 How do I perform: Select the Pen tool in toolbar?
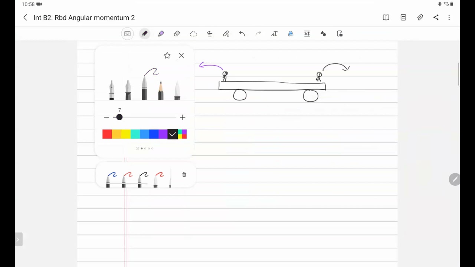point(144,34)
